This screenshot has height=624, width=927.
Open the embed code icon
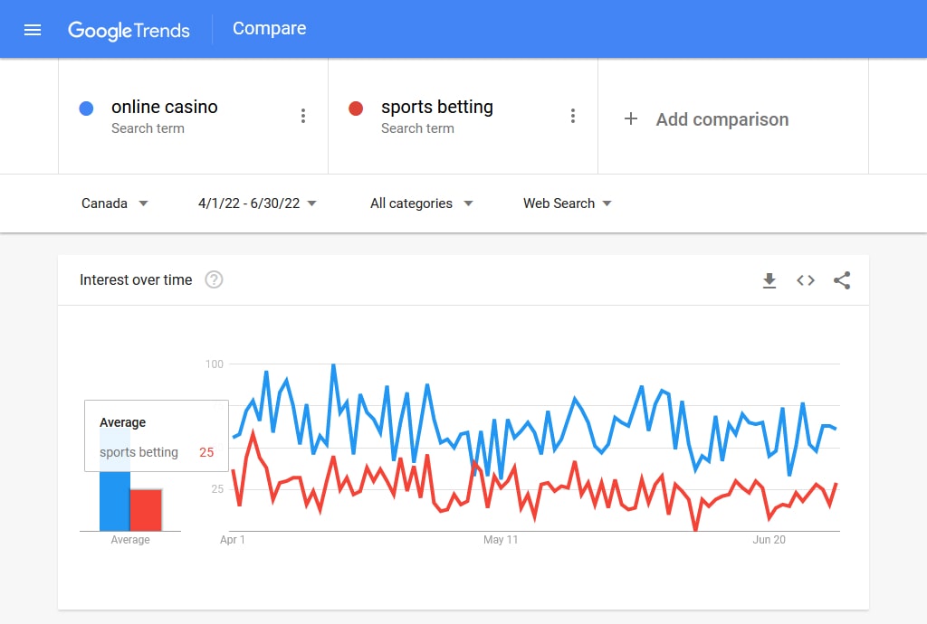click(x=805, y=280)
